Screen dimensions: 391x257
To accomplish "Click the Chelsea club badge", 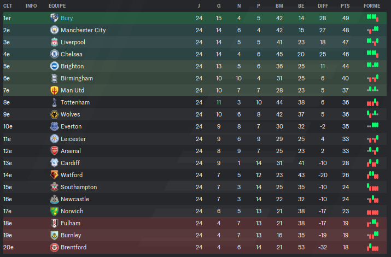I will pos(54,54).
